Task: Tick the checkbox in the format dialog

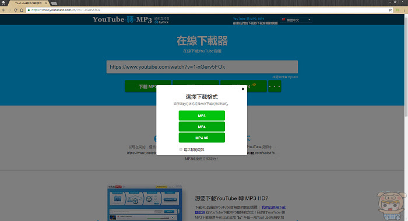Action: [x=181, y=150]
